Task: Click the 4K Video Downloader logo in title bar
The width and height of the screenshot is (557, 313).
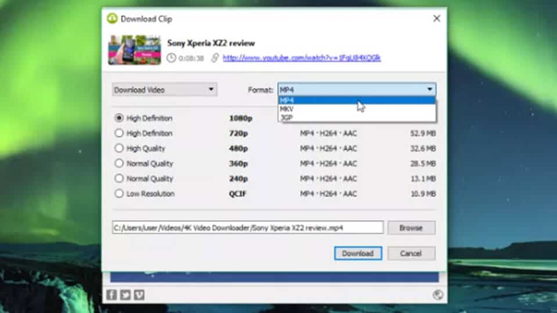Action: [113, 19]
